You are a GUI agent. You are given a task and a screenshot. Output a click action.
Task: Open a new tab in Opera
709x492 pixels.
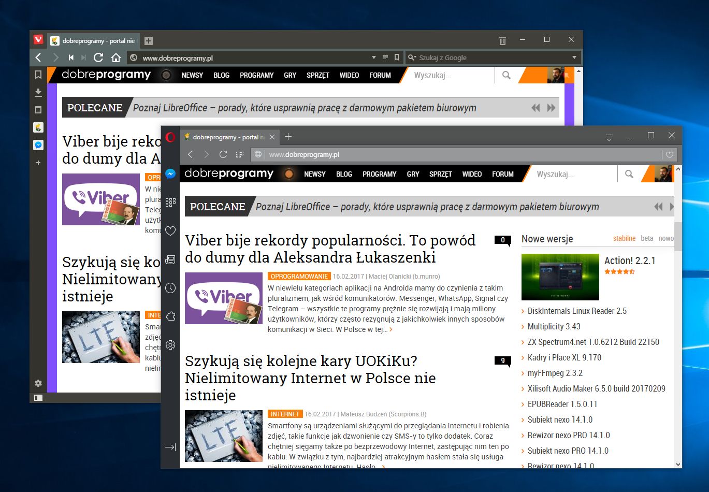(x=288, y=137)
